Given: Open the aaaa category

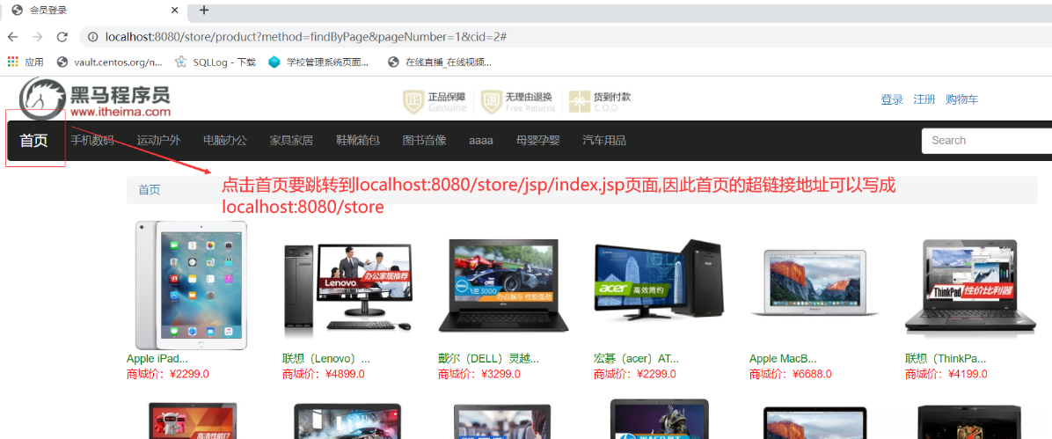Looking at the screenshot, I should tap(481, 140).
